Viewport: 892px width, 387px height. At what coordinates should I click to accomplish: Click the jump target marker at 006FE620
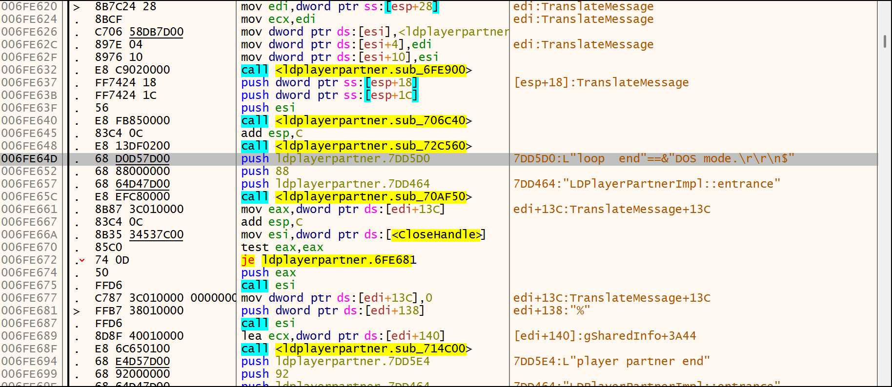(x=77, y=7)
